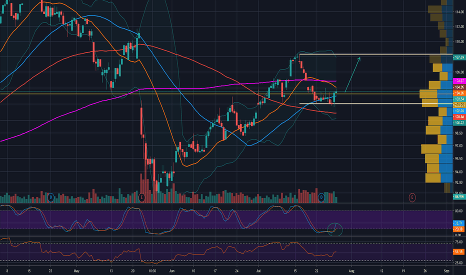Click the dividend 'D' marker near April 23
The height and width of the screenshot is (275, 466).
coord(51,197)
